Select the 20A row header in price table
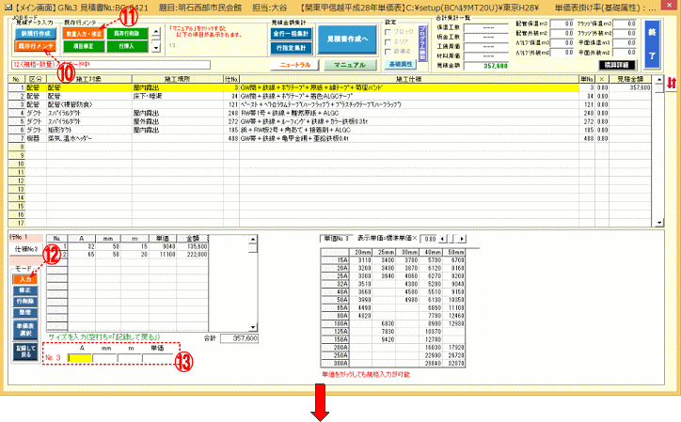This screenshot has height=422, width=681. pyautogui.click(x=336, y=267)
